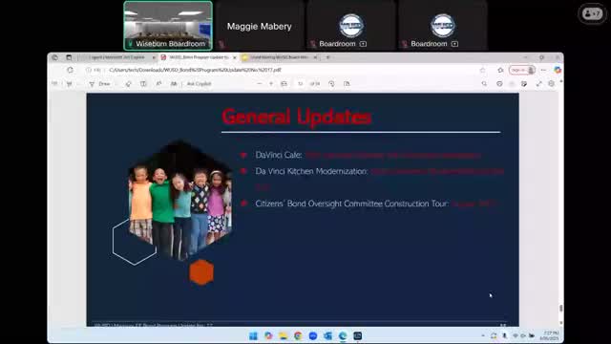Click the page number field

point(301,84)
